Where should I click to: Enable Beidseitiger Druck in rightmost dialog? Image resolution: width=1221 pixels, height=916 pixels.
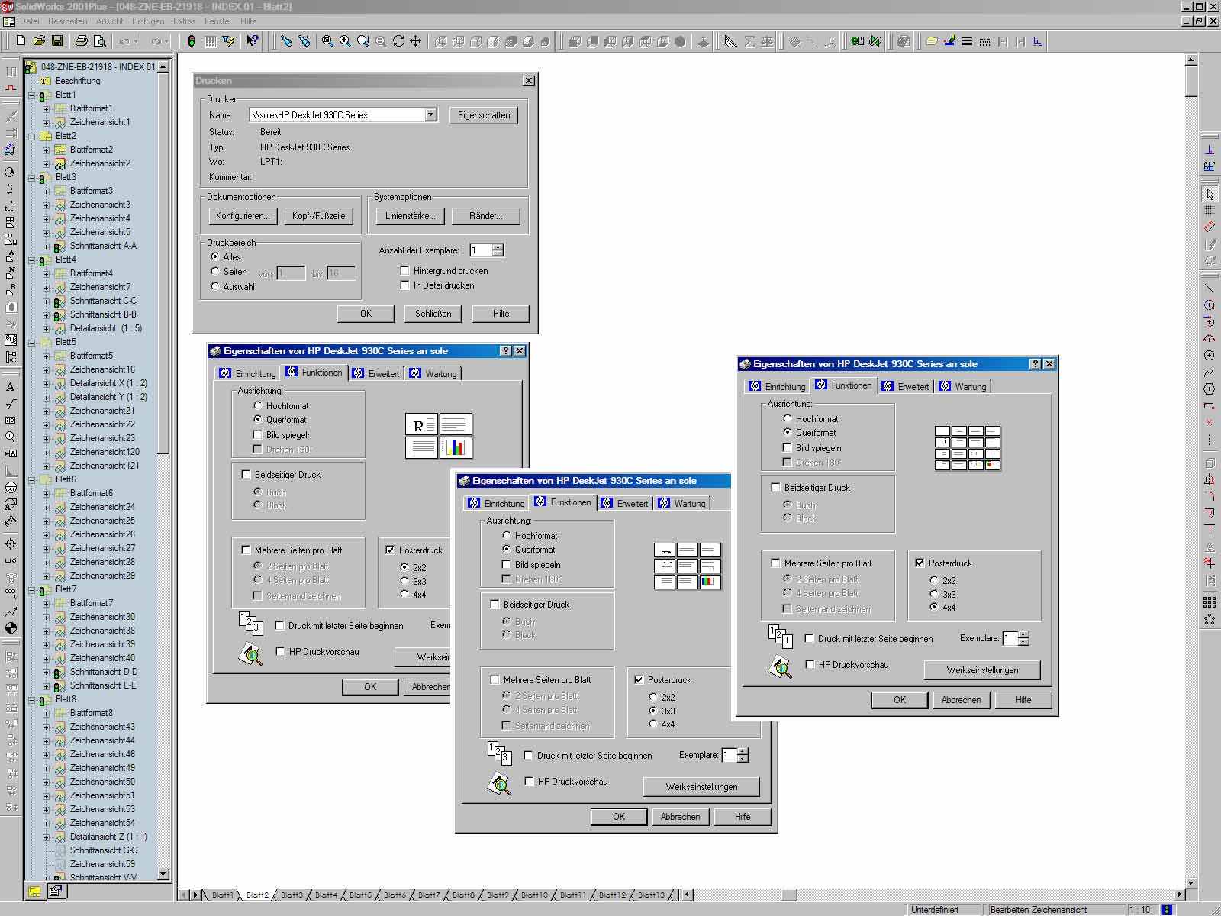tap(776, 487)
